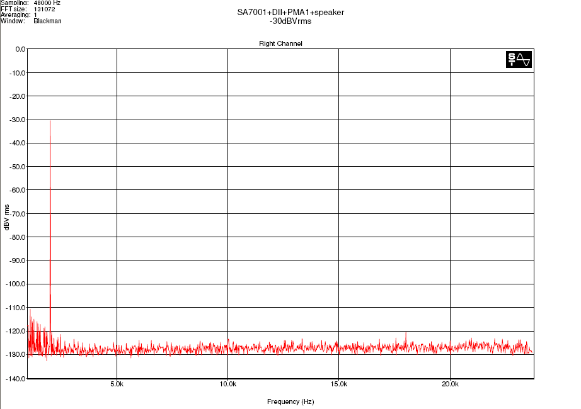Click the '-100.0' amplitude tick label
581x409 pixels.
pyautogui.click(x=16, y=284)
